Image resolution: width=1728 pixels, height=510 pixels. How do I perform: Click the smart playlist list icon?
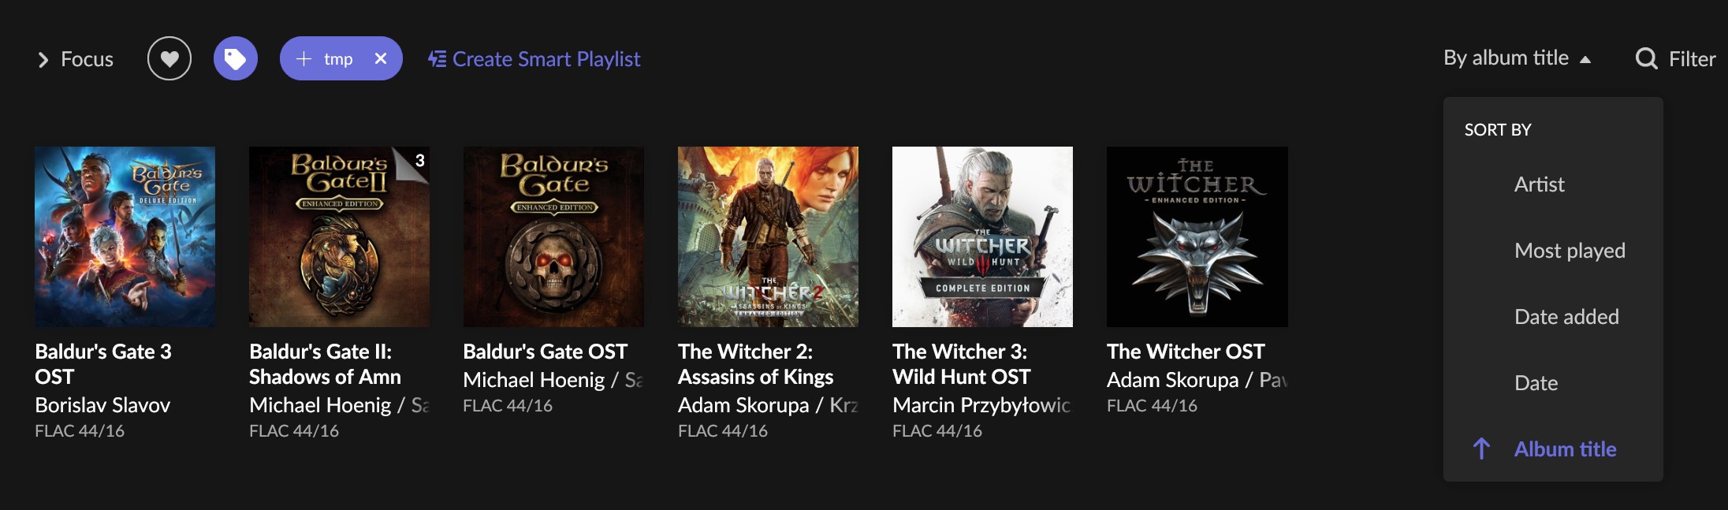point(437,59)
